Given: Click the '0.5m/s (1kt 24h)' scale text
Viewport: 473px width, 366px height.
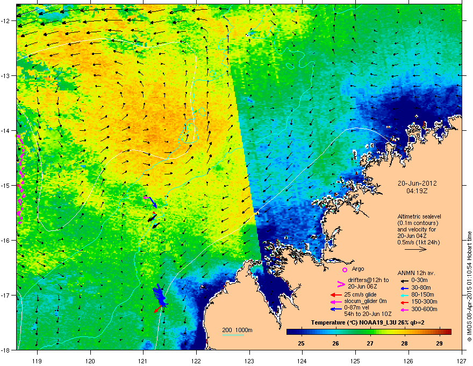Looking at the screenshot, I should click(418, 242).
